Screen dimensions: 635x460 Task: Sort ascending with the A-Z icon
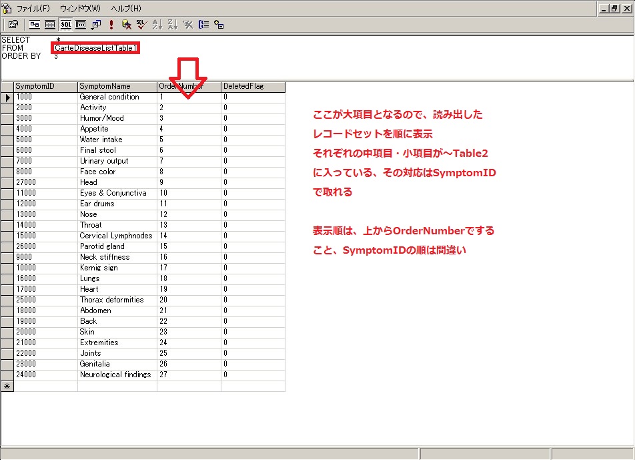[157, 25]
